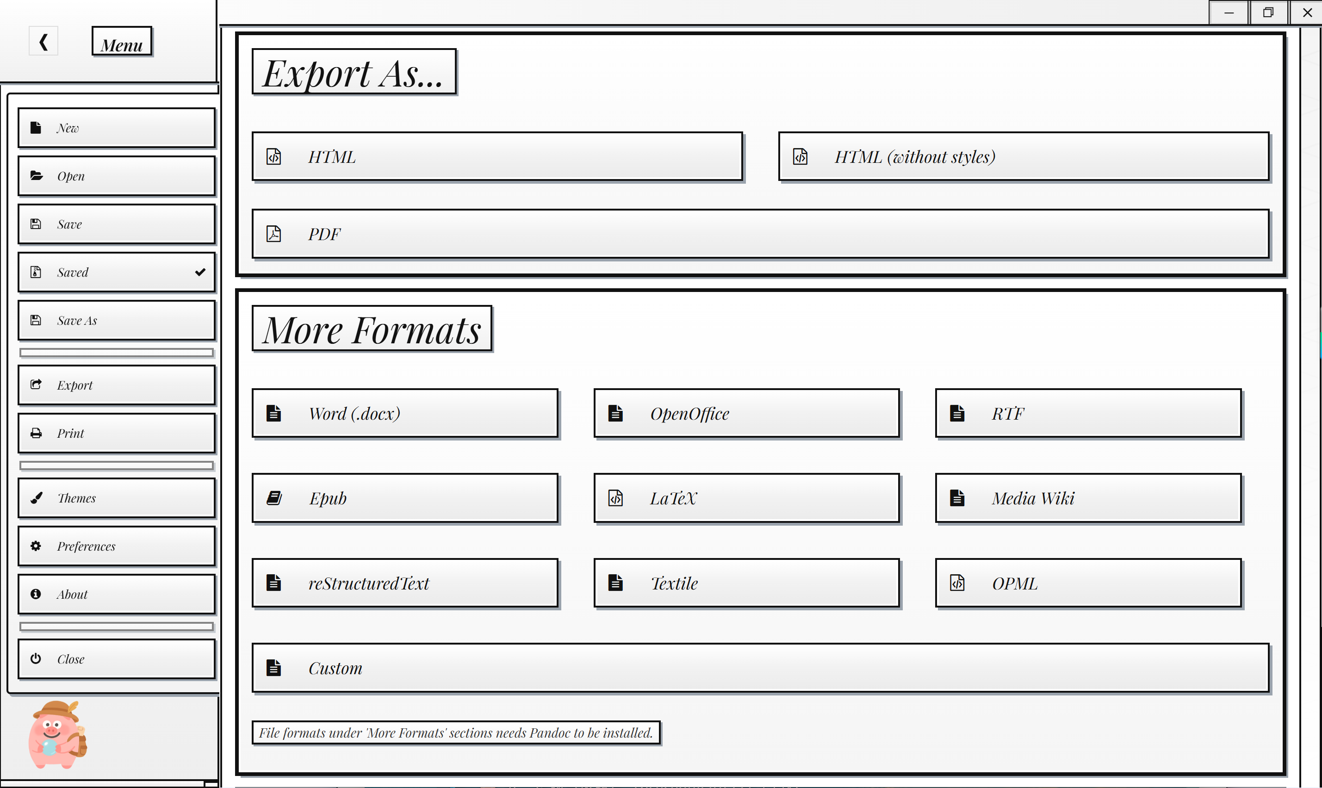Image resolution: width=1322 pixels, height=788 pixels.
Task: Click the Open folder icon
Action: pyautogui.click(x=36, y=176)
